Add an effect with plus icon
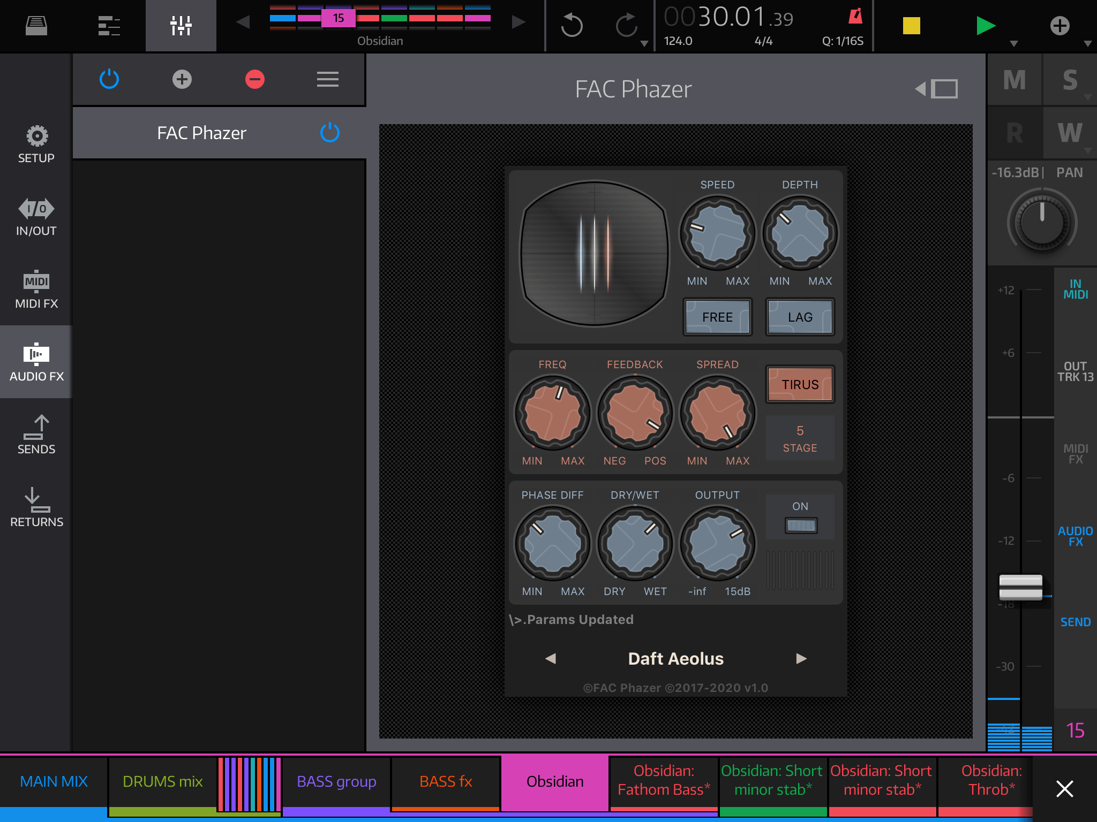The height and width of the screenshot is (822, 1097). coord(182,79)
